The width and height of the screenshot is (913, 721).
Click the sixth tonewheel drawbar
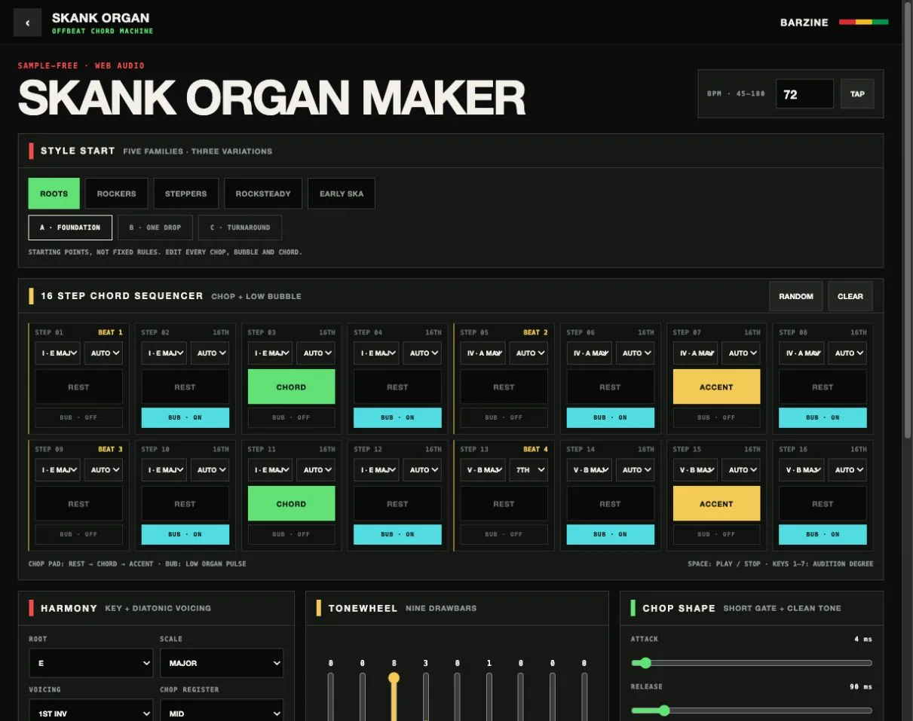(x=489, y=697)
